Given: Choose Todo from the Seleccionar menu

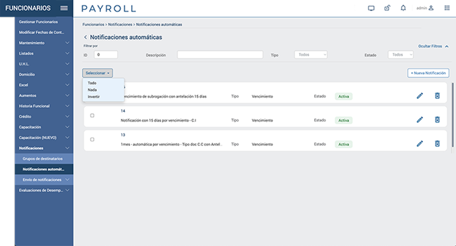Looking at the screenshot, I should pyautogui.click(x=93, y=83).
